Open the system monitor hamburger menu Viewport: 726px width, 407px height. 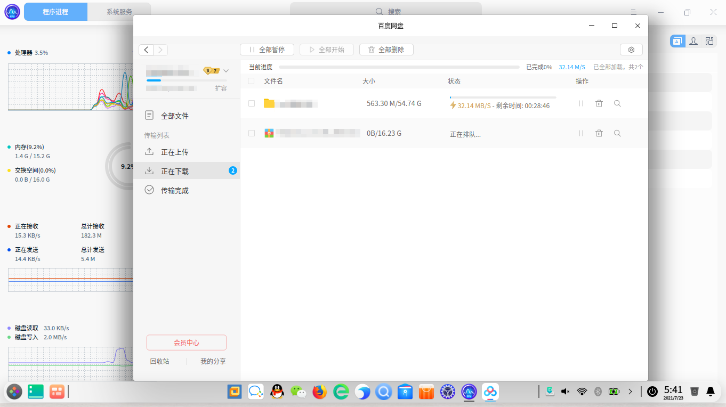point(634,12)
